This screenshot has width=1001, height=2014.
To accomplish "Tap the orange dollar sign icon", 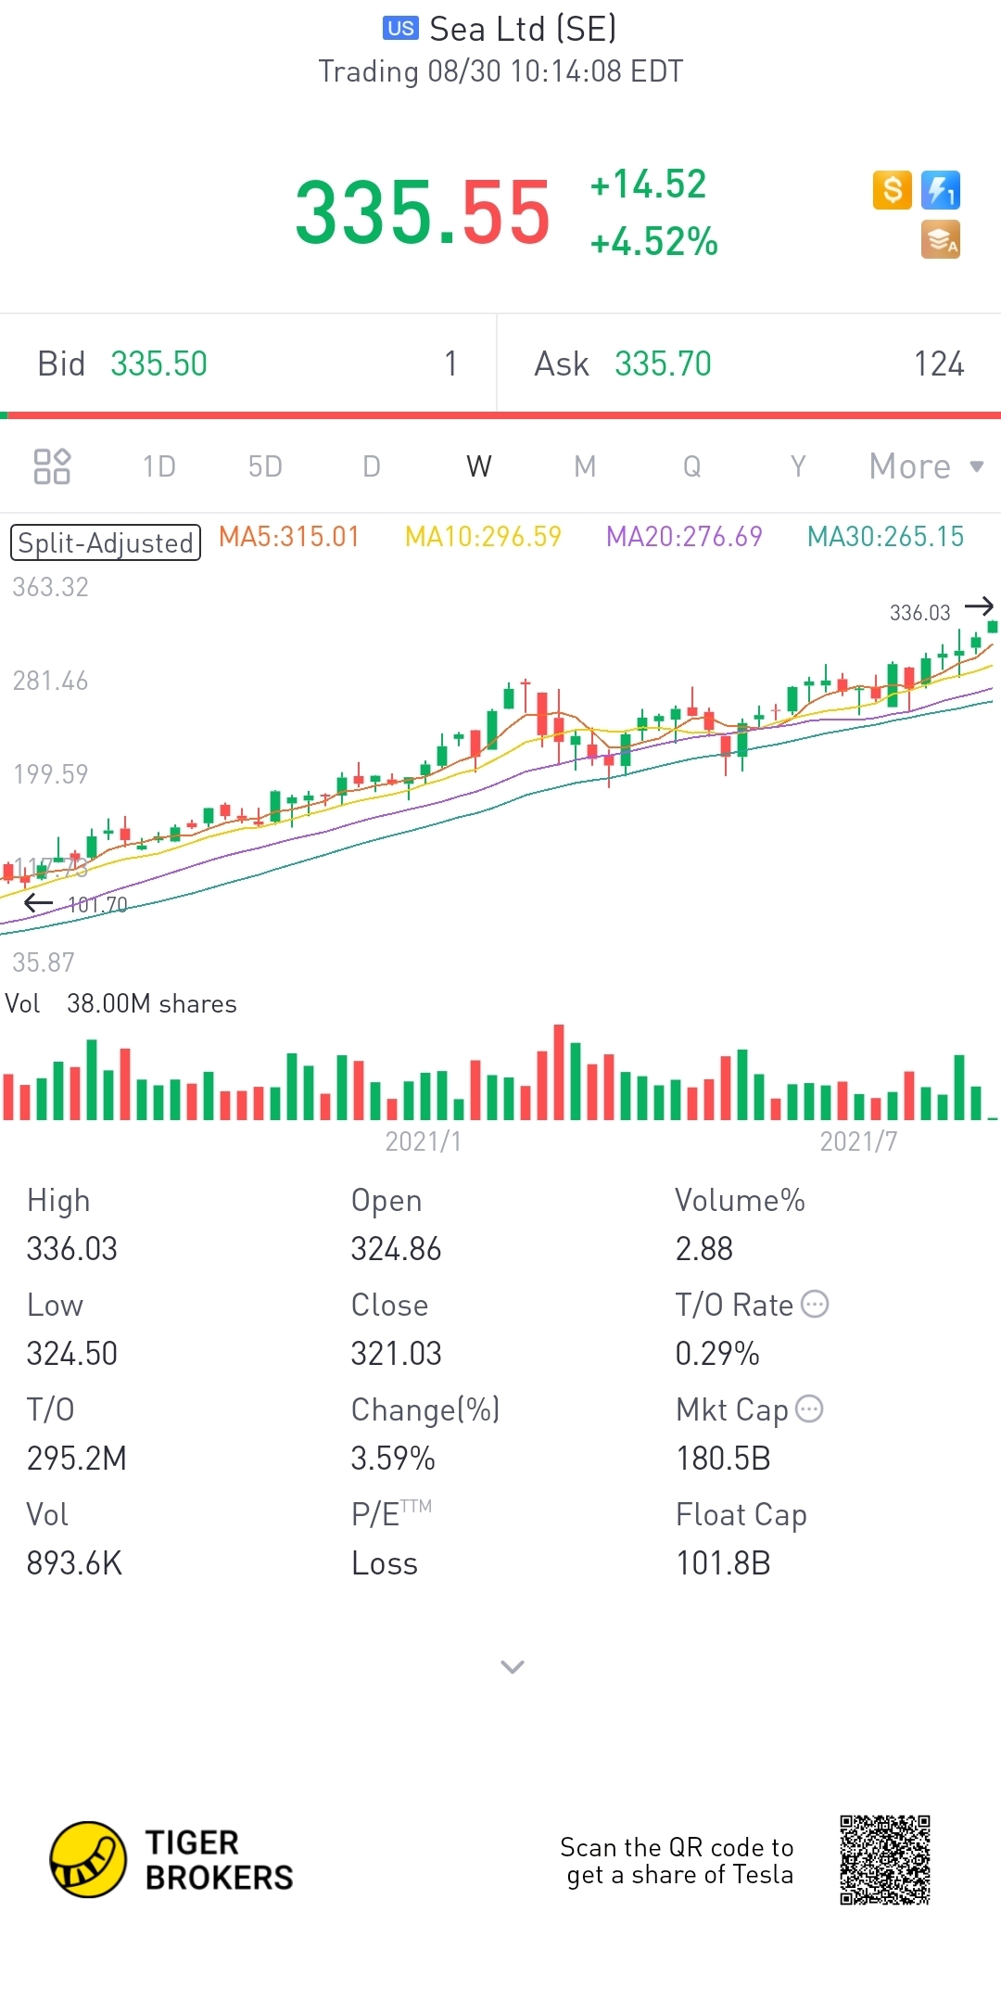I will tap(893, 190).
